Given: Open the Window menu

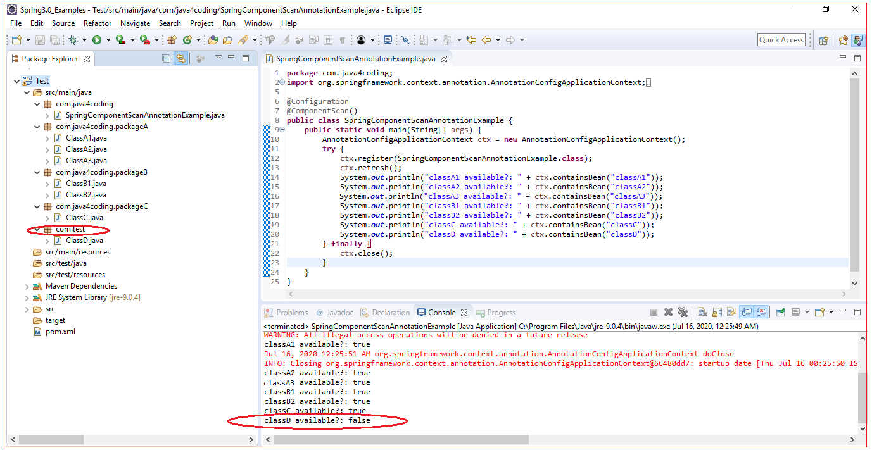Looking at the screenshot, I should tap(258, 23).
